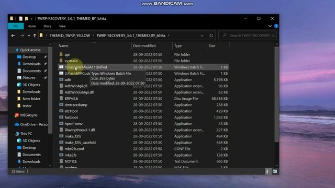Select the 2.FlashBRPCustom batch file icon
335x188 pixels.
pyautogui.click(x=61, y=73)
